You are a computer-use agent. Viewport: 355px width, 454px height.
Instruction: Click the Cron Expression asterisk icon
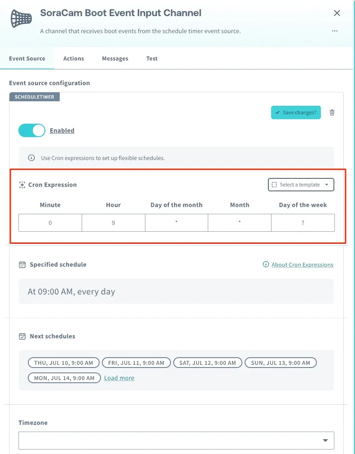22,185
